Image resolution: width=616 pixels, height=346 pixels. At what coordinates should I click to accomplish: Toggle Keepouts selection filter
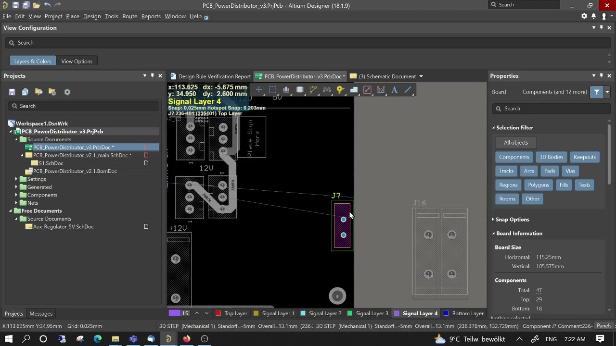tap(585, 157)
